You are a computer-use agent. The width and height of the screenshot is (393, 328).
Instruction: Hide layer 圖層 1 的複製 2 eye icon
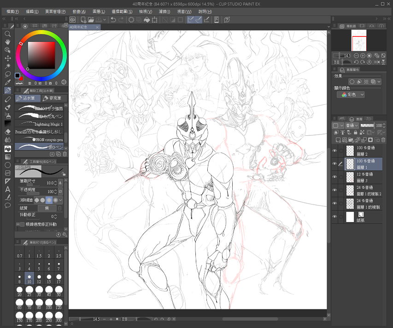click(x=334, y=190)
